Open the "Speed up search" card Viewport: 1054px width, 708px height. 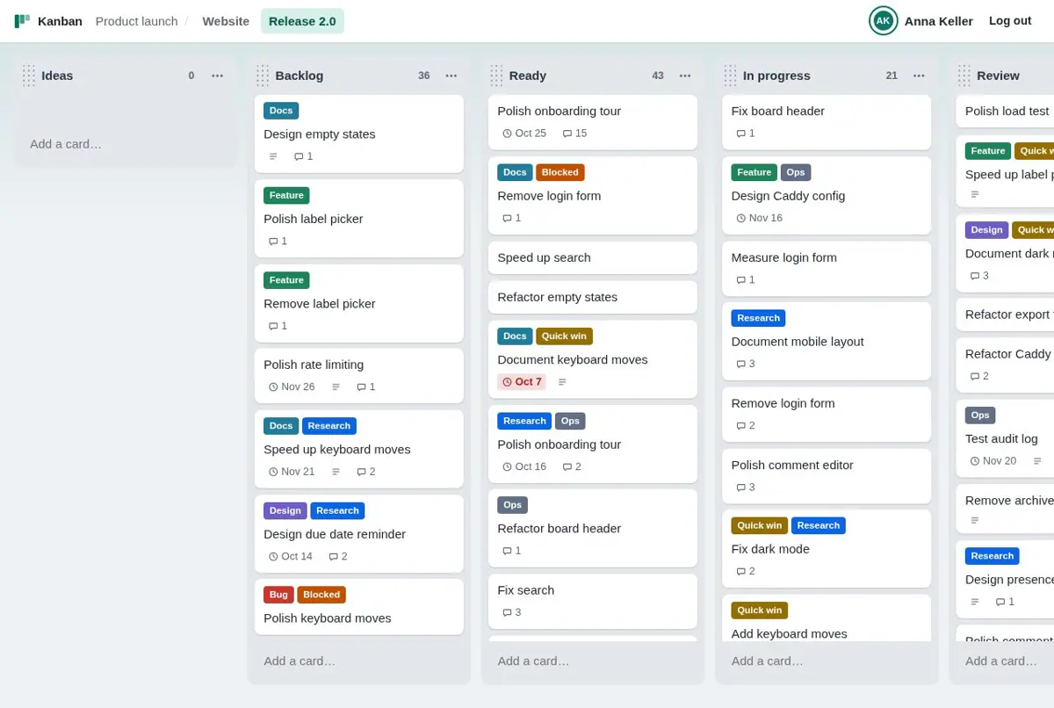tap(593, 257)
